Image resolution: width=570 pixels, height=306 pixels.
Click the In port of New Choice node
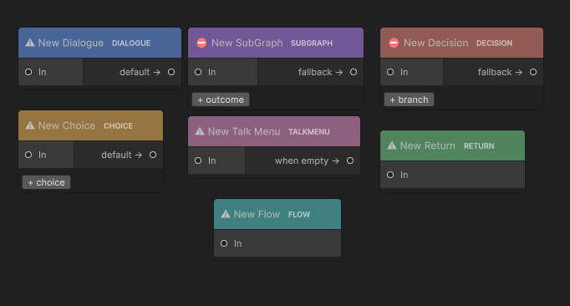(28, 155)
